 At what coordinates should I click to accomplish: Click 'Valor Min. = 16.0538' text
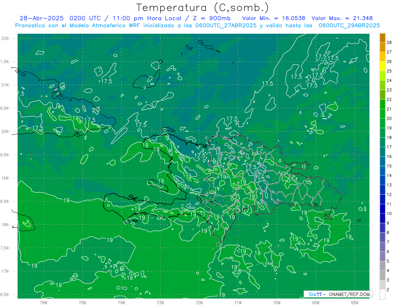pyautogui.click(x=274, y=18)
